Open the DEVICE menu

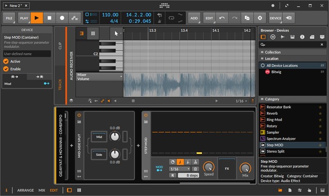[276, 19]
